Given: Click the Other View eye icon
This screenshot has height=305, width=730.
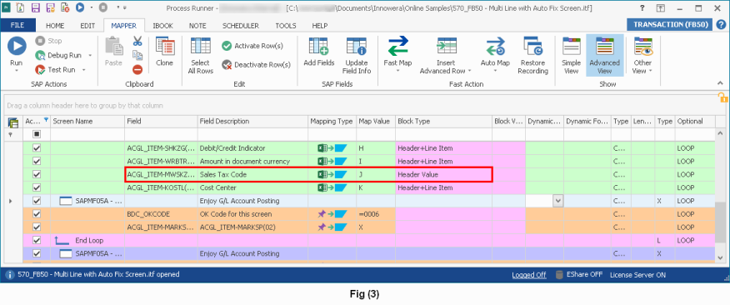Looking at the screenshot, I should [x=642, y=46].
